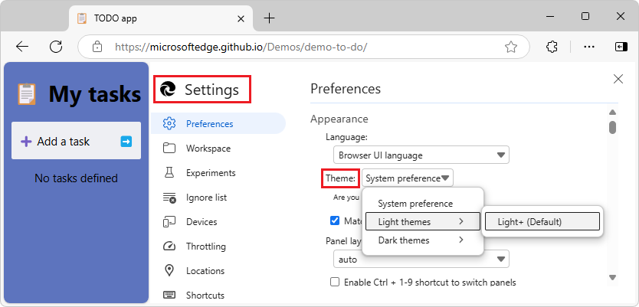Click the Shortcuts keyboard icon

pos(169,295)
